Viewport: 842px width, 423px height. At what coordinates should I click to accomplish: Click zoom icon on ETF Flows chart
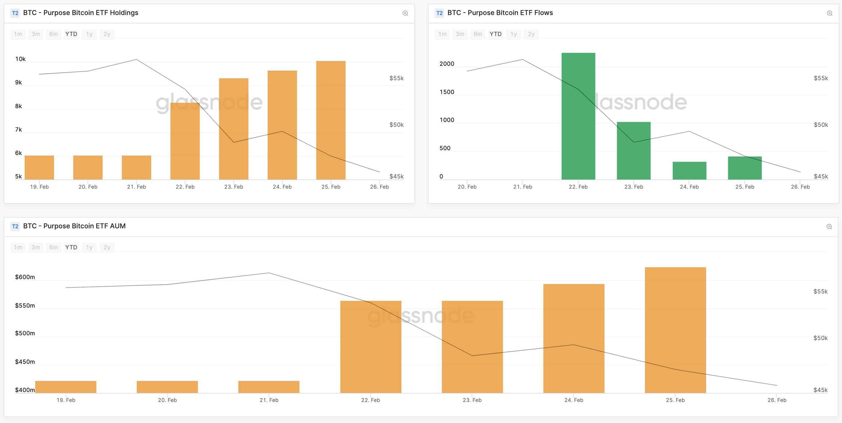point(830,13)
